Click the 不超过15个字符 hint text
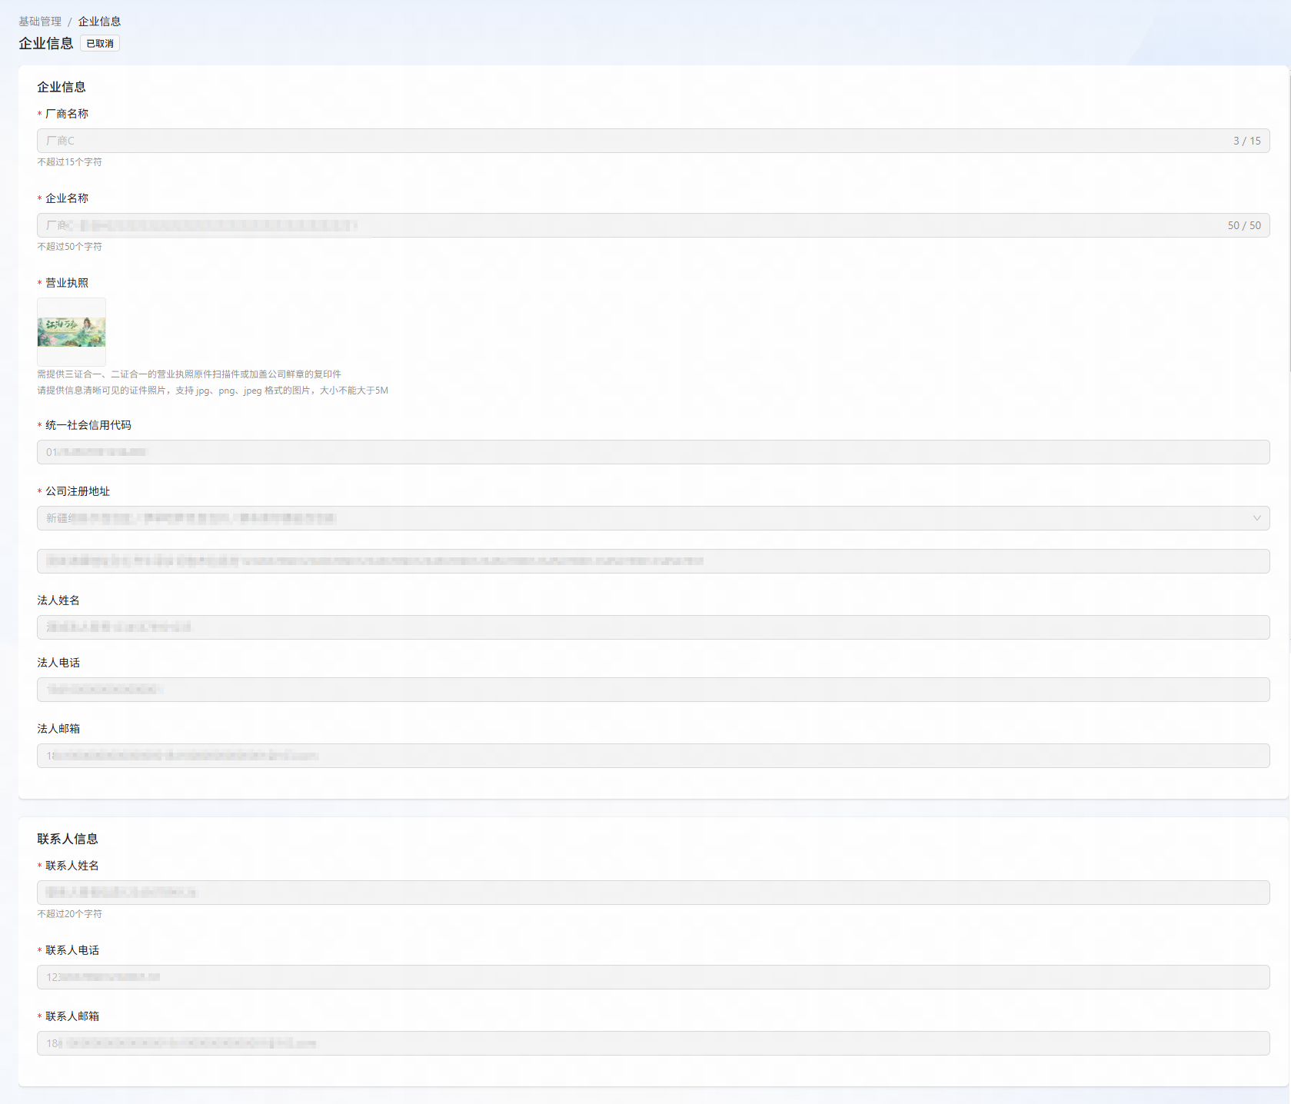The image size is (1291, 1104). click(x=70, y=162)
